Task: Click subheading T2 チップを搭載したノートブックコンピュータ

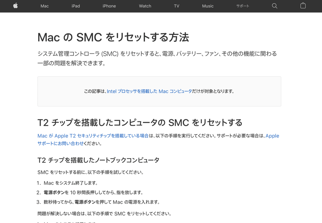Action: pos(98,160)
